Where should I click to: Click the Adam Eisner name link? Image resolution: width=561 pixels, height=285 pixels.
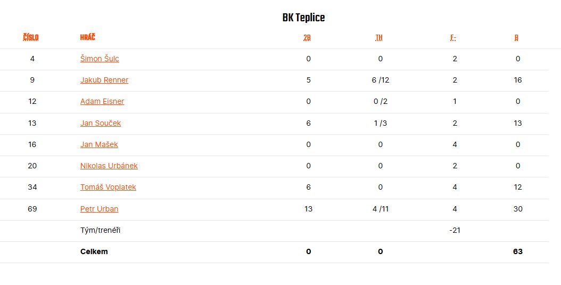(102, 101)
